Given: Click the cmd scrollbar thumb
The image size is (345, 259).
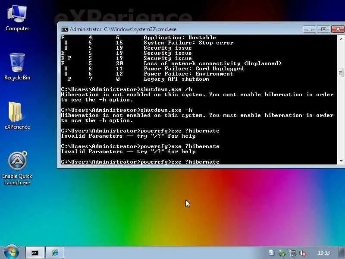Looking at the screenshot, I should 341,73.
